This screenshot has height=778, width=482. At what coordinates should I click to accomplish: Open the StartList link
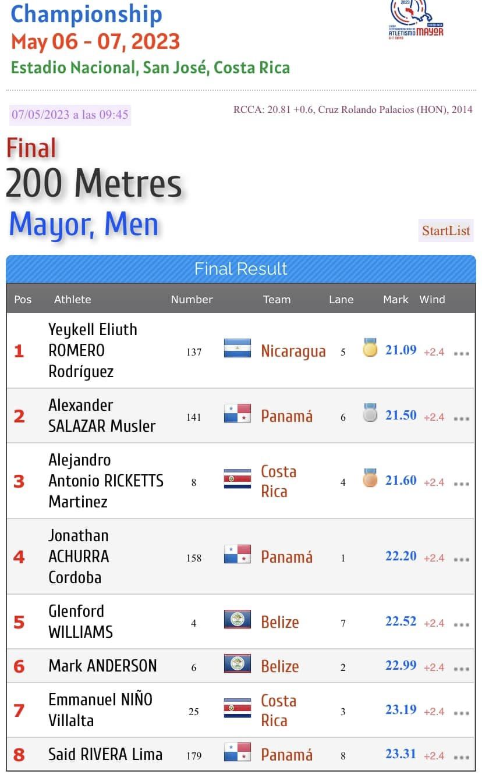[446, 230]
